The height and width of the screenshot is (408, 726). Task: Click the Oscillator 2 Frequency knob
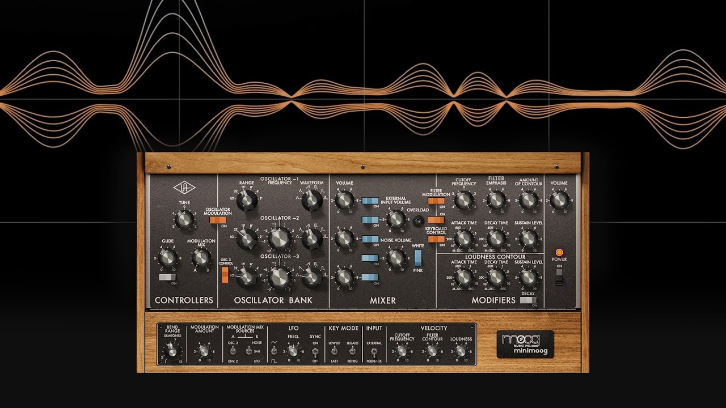pos(279,239)
